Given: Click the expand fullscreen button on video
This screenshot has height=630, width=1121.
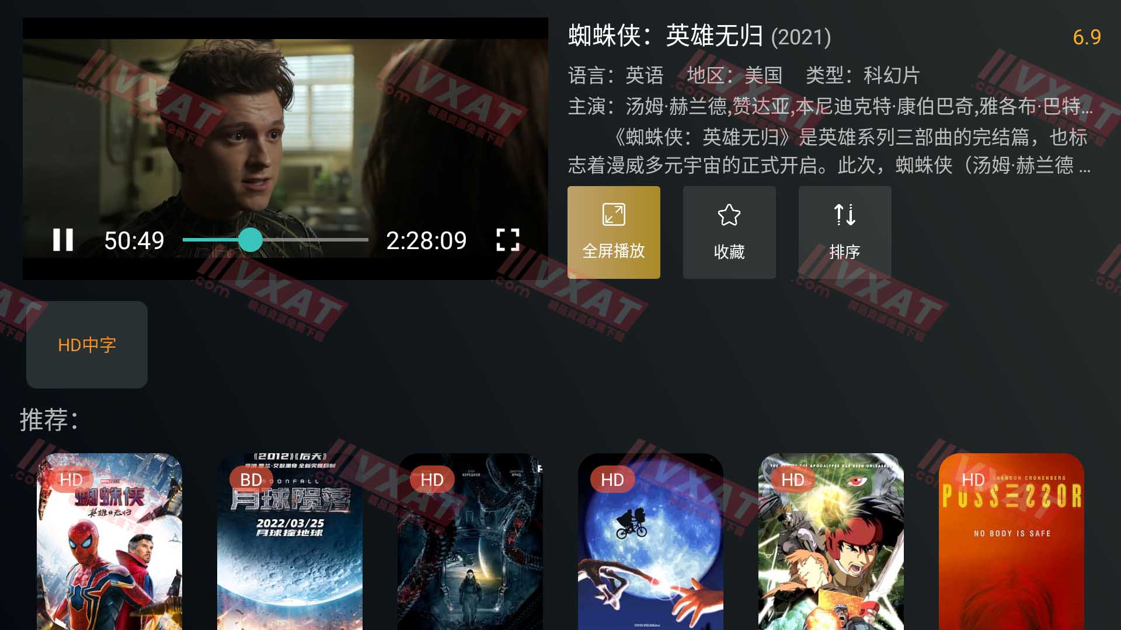Looking at the screenshot, I should point(508,239).
